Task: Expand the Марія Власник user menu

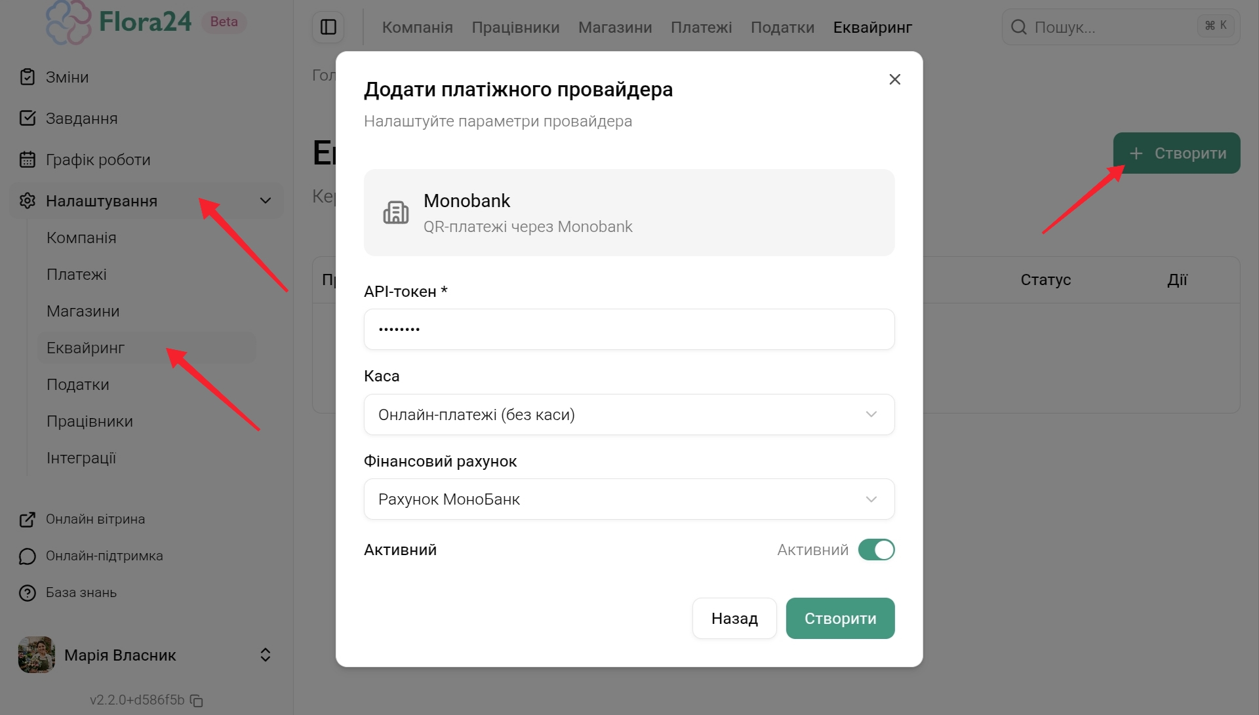Action: tap(266, 655)
